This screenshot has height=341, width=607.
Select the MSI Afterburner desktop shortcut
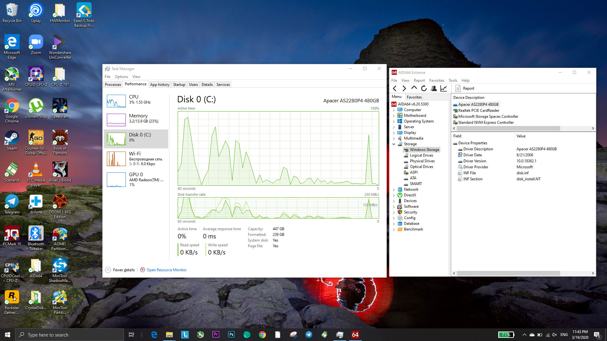[x=12, y=79]
